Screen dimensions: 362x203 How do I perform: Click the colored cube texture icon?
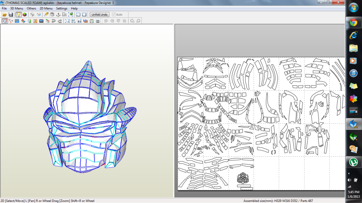pyautogui.click(x=24, y=14)
